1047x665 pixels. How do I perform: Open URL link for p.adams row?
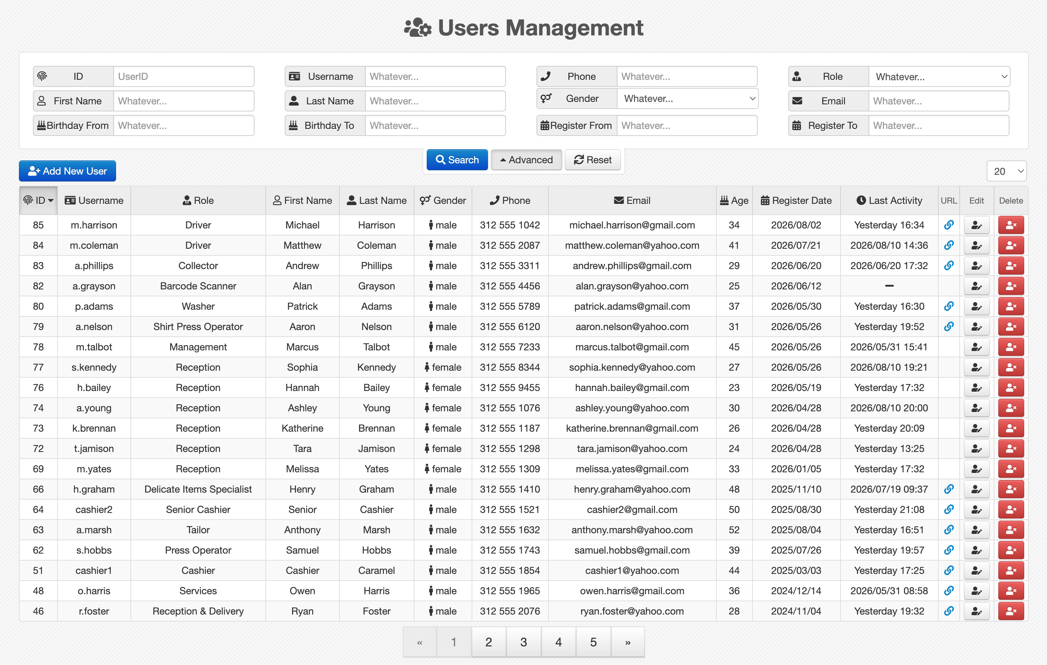click(x=949, y=306)
